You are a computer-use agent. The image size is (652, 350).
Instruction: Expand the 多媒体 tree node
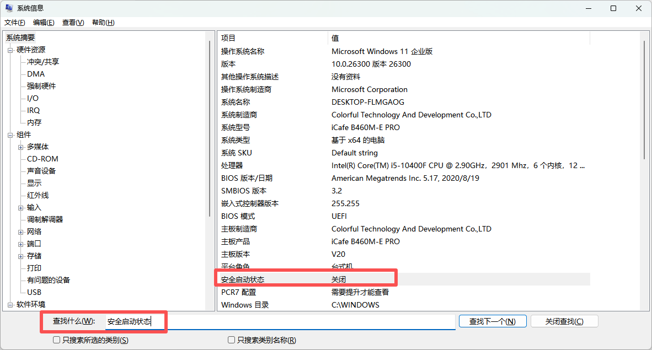20,147
